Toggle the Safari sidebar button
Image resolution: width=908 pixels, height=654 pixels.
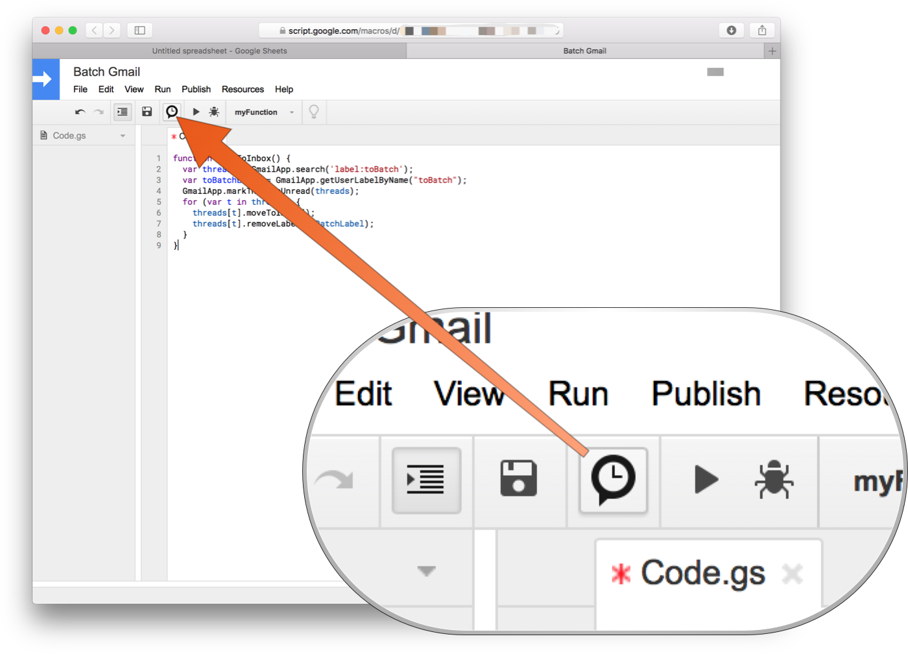coord(139,30)
